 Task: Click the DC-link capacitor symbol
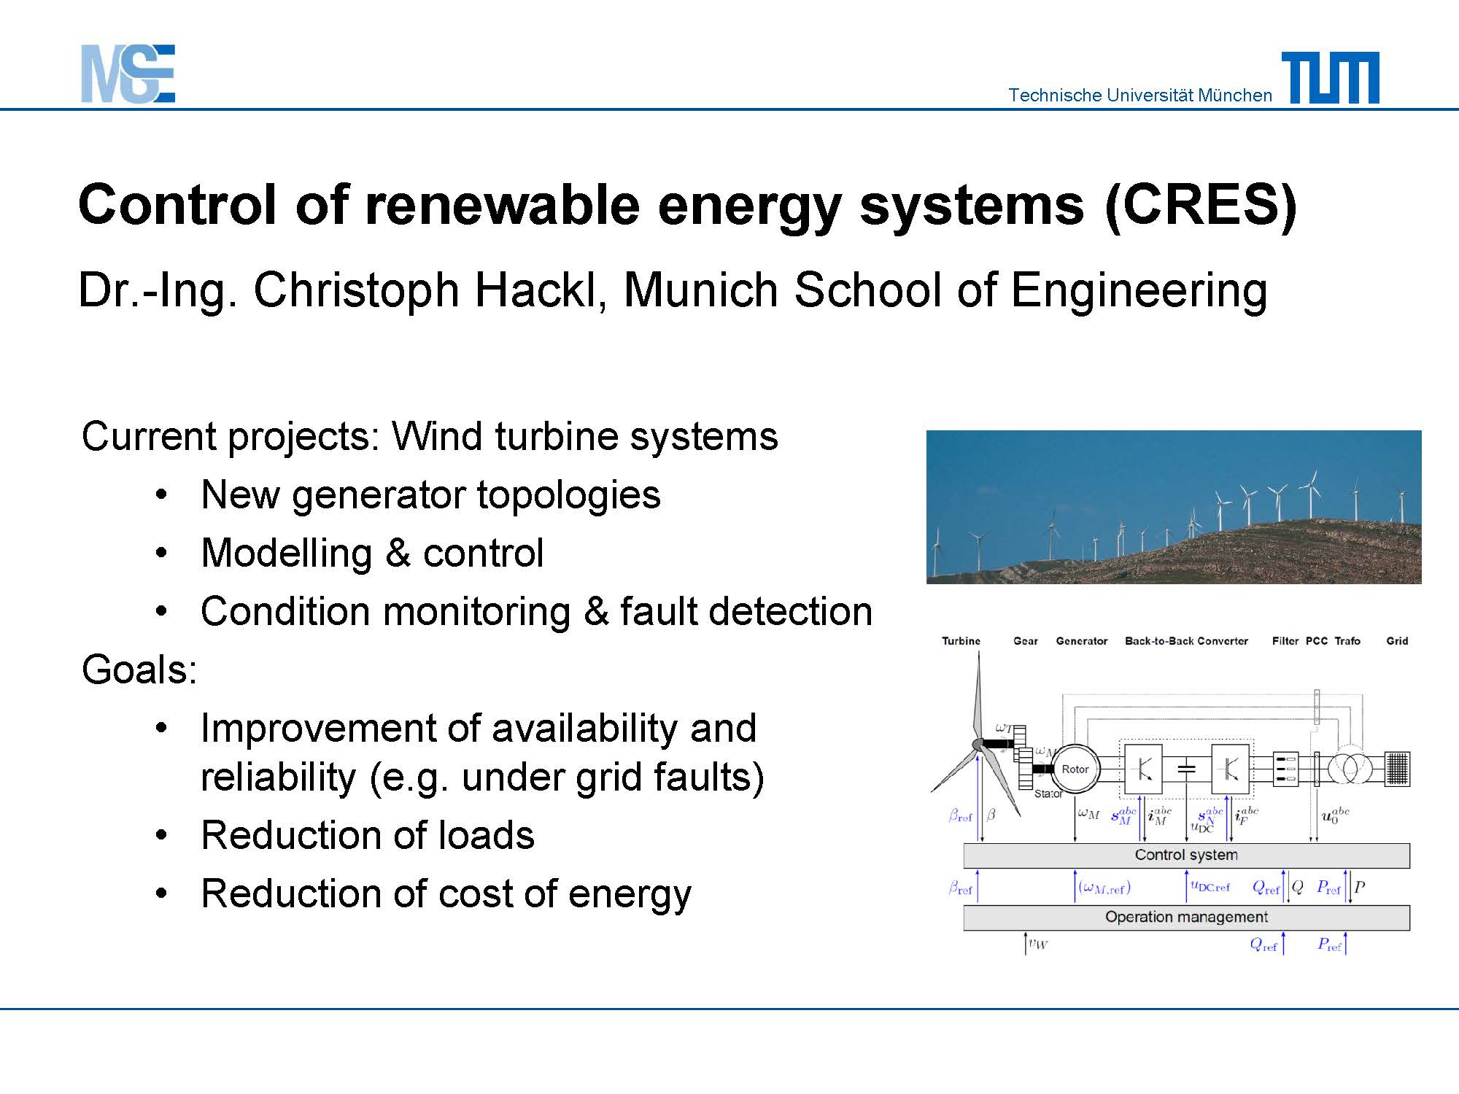click(1187, 768)
